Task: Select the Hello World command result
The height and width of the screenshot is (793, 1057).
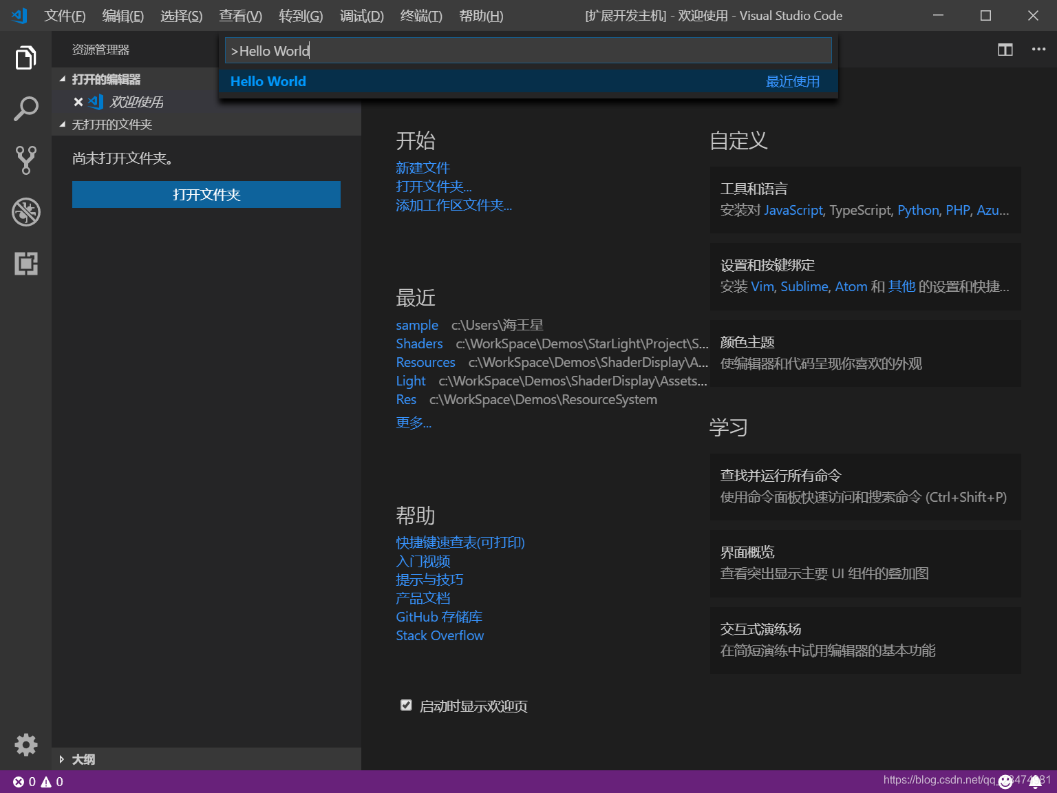Action: pos(528,81)
